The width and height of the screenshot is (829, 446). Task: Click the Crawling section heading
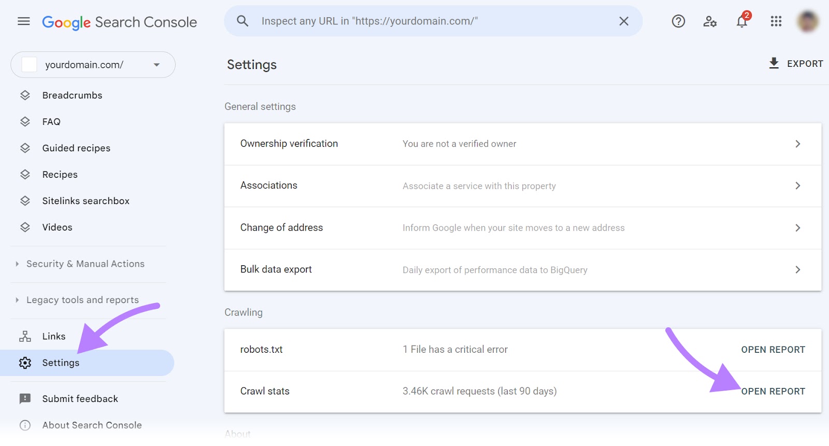[244, 312]
